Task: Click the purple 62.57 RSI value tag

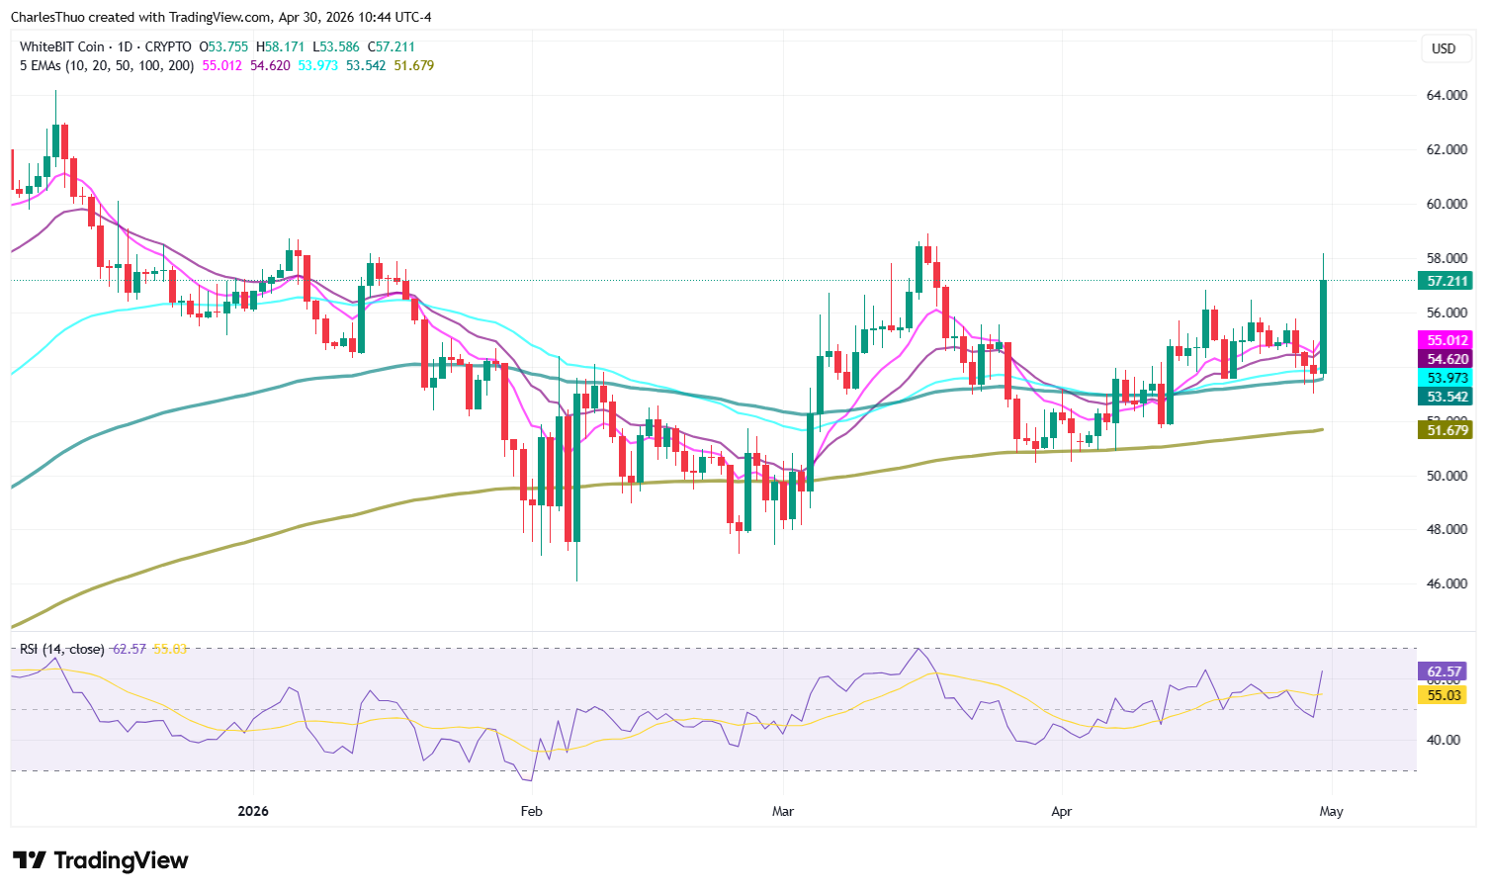Action: [x=1444, y=670]
